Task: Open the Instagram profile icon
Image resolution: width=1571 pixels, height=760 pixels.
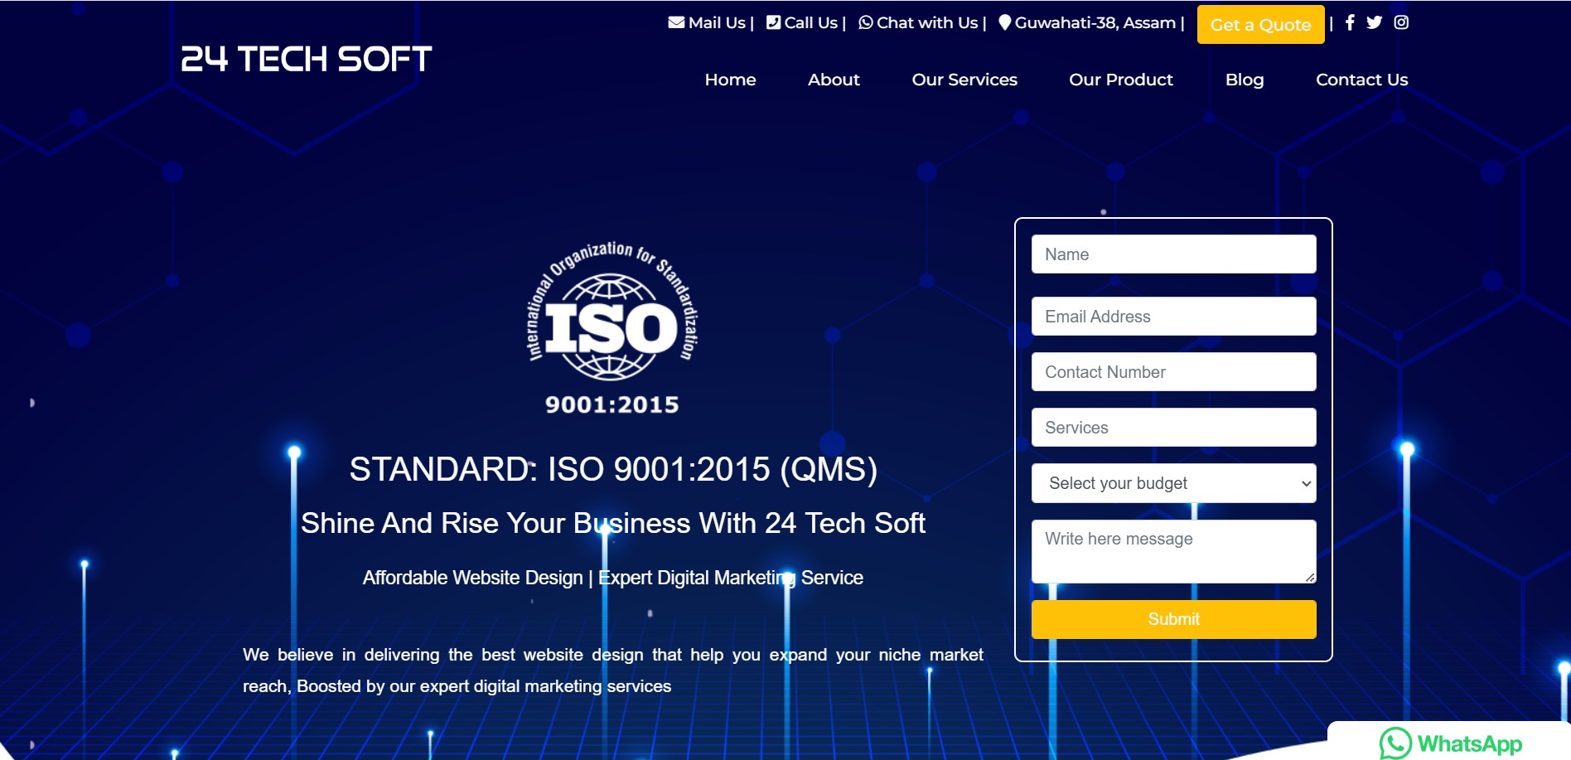Action: click(1401, 22)
